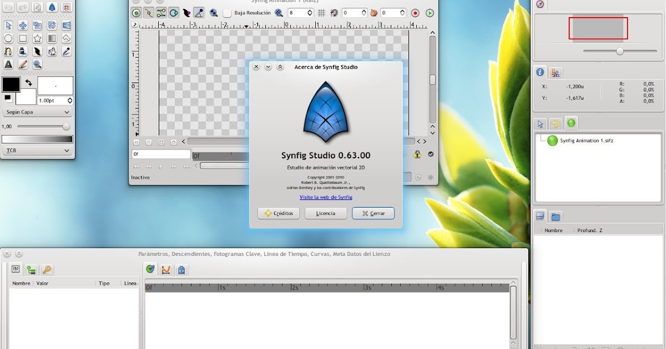
Task: Toggle angle ducks in canvas toolbar
Action: point(199,13)
